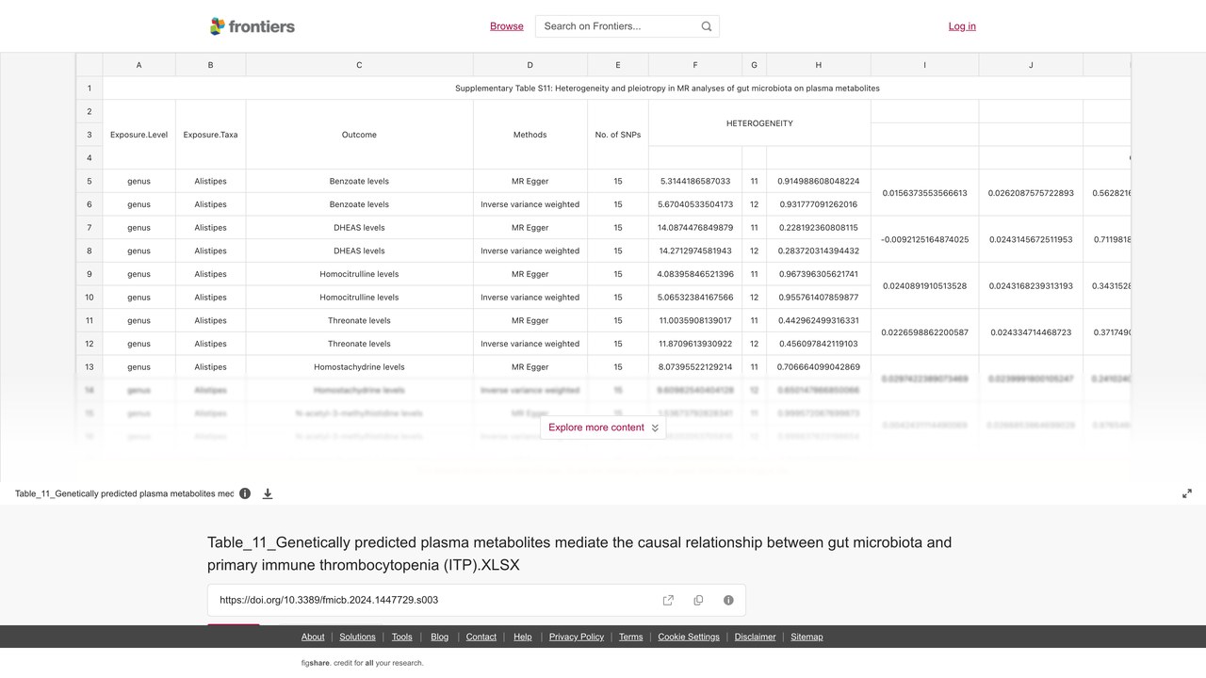Open the About footer link

(313, 637)
